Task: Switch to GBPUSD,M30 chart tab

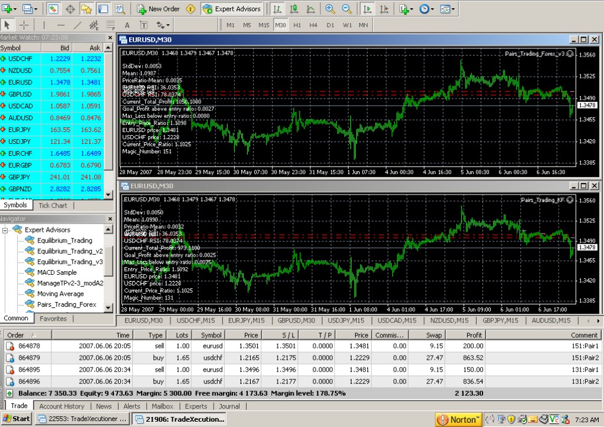Action: pyautogui.click(x=296, y=320)
